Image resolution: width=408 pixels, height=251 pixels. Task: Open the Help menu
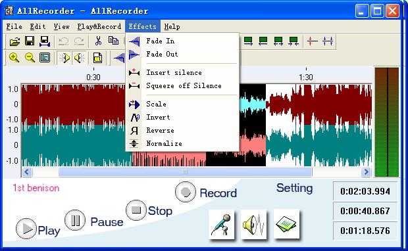tap(172, 26)
